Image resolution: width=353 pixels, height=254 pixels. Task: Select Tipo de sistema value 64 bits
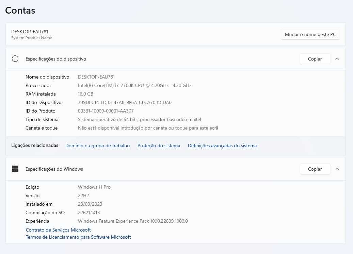140,120
